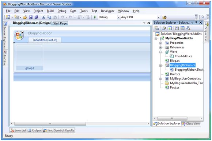Switch to the Start Page tab
The width and height of the screenshot is (212, 141).
[x=60, y=23]
